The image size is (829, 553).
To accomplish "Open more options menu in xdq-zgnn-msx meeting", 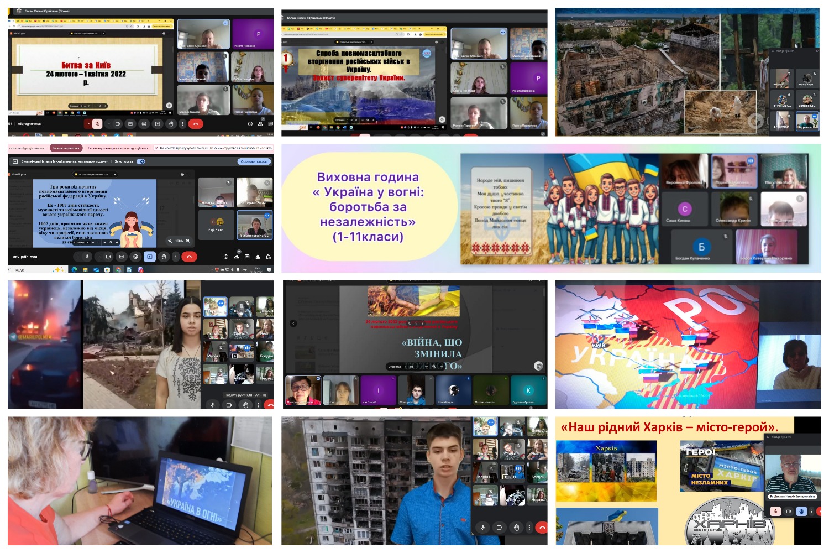I will (x=182, y=124).
